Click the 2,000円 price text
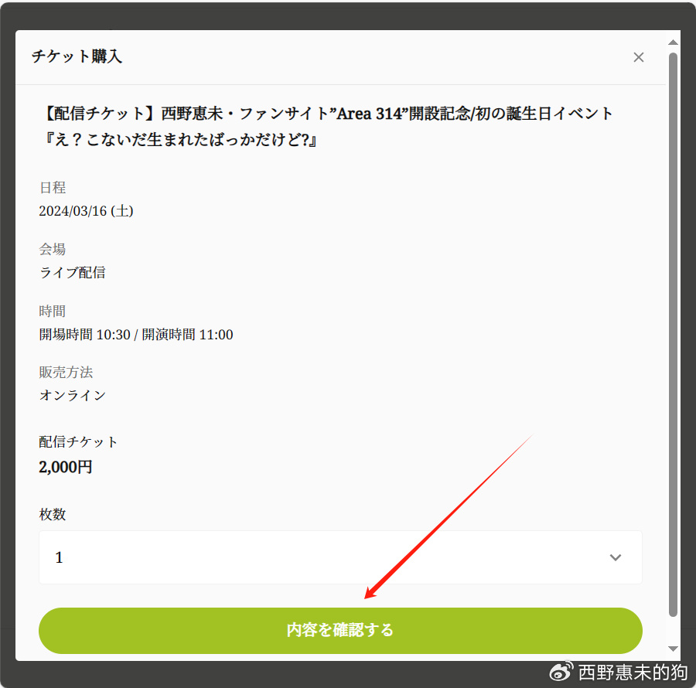The image size is (696, 688). coord(65,467)
